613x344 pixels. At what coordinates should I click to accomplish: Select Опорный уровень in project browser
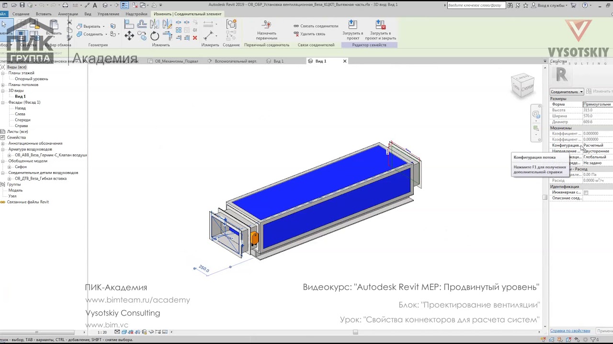31,79
